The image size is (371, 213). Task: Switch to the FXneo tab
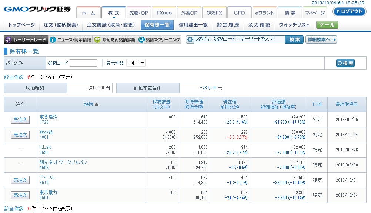(x=164, y=13)
